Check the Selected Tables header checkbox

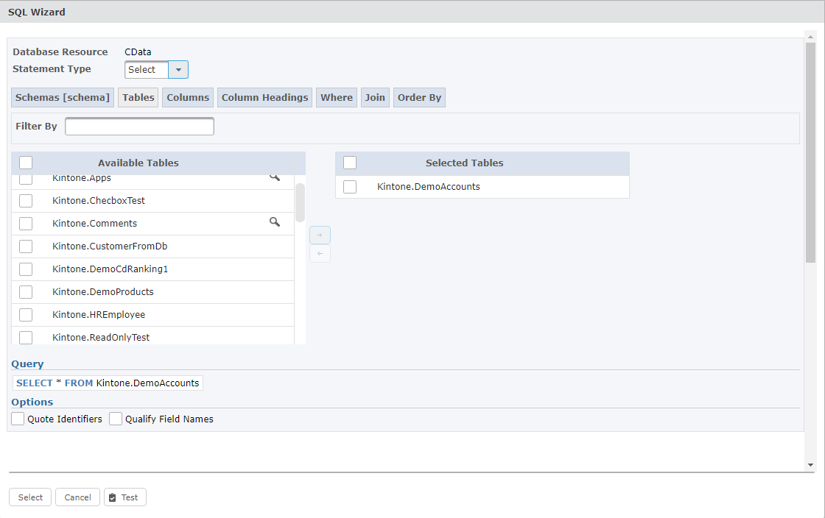click(350, 163)
